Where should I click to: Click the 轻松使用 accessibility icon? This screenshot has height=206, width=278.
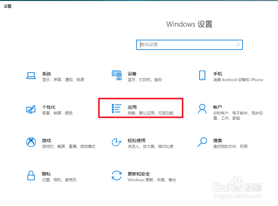(117, 142)
